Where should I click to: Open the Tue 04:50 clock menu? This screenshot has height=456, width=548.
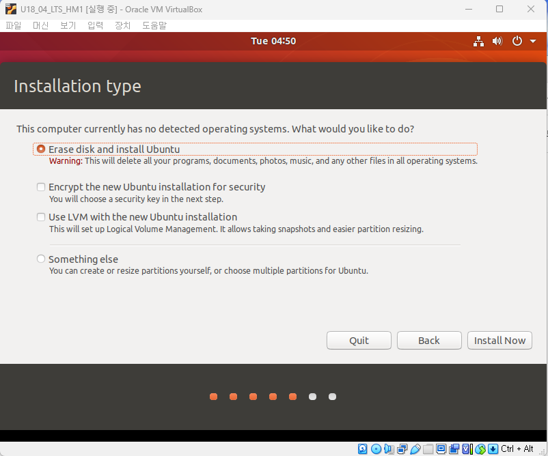point(273,41)
